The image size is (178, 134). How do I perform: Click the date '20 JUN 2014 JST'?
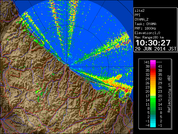tap(156, 49)
